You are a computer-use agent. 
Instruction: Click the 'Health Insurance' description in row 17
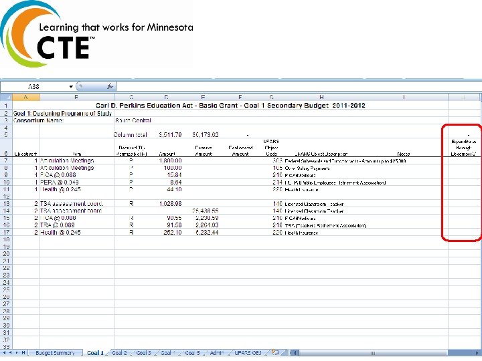pyautogui.click(x=301, y=233)
